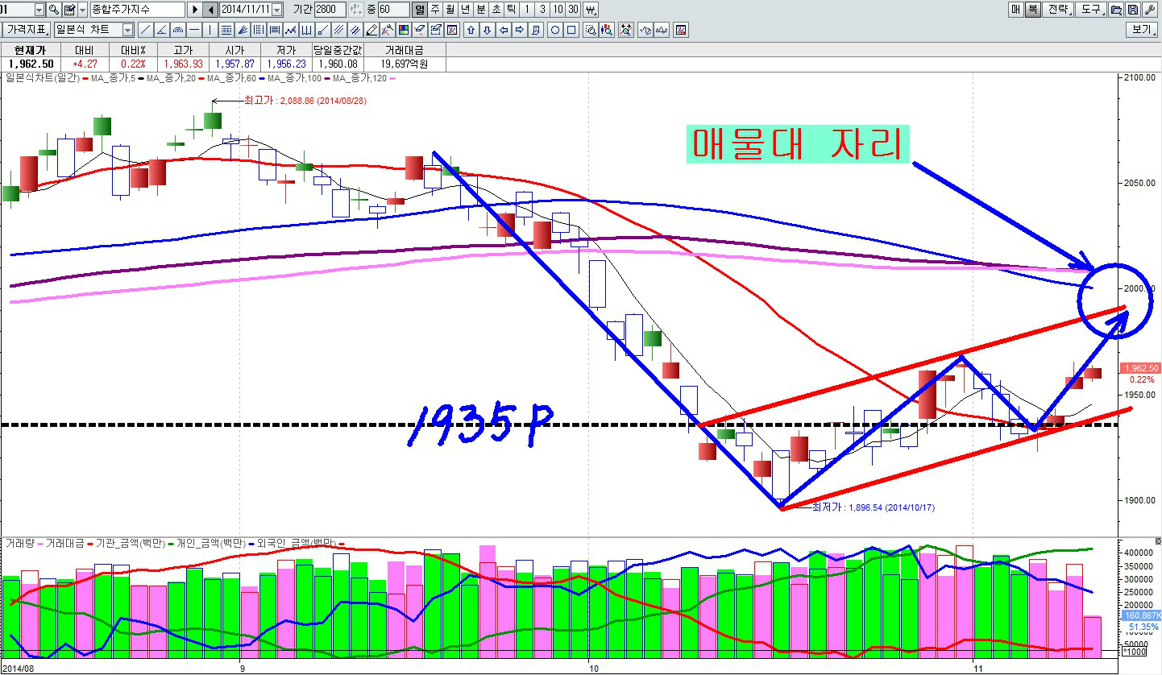Toggle the 일 (daily) period button
Image resolution: width=1162 pixels, height=675 pixels.
pyautogui.click(x=420, y=10)
